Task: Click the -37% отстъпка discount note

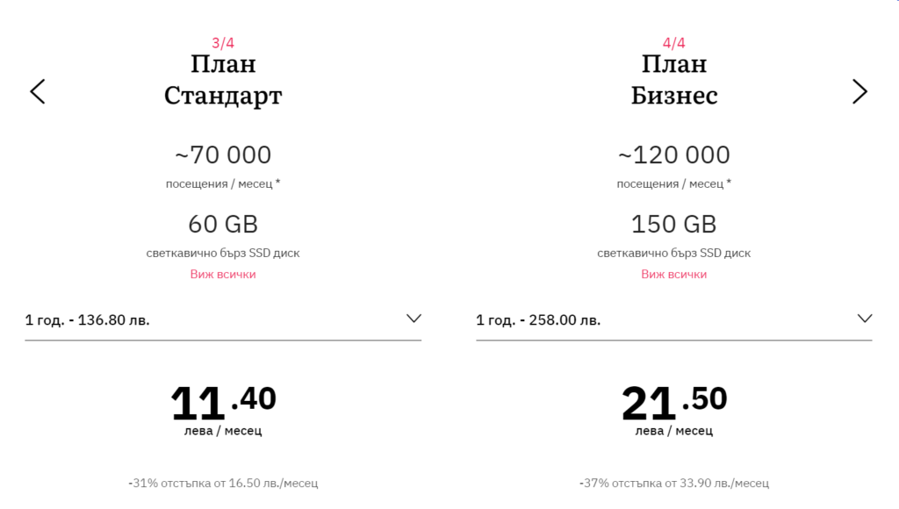Action: point(674,483)
